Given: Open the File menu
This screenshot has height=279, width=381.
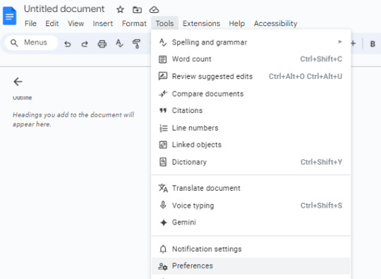Looking at the screenshot, I should (x=30, y=23).
